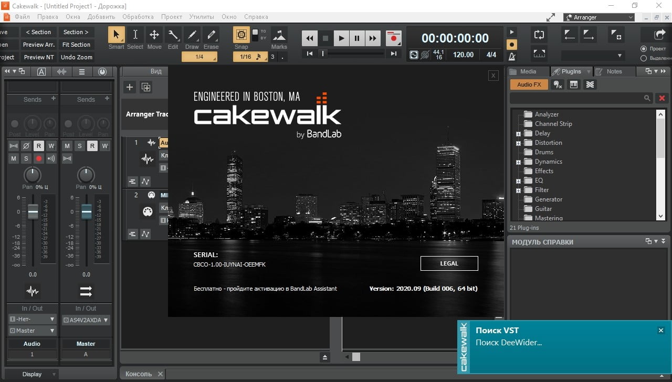Toggle input echo on Audio strip

[x=51, y=158]
